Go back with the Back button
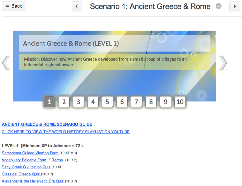The height and width of the screenshot is (186, 242). coord(14,6)
